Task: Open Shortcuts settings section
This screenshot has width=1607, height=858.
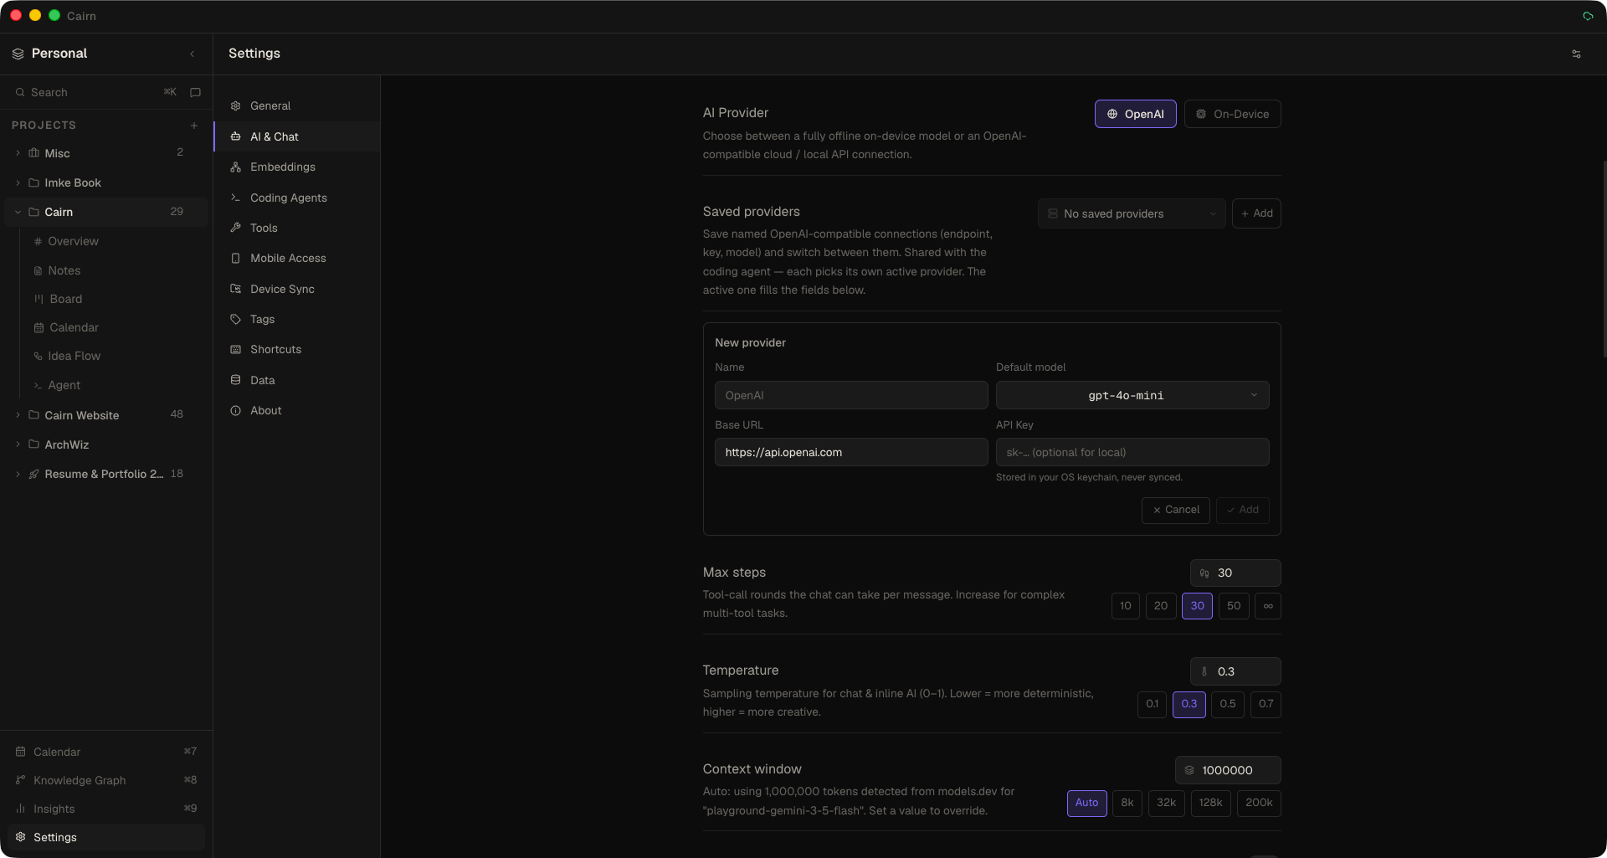Action: [x=297, y=350]
